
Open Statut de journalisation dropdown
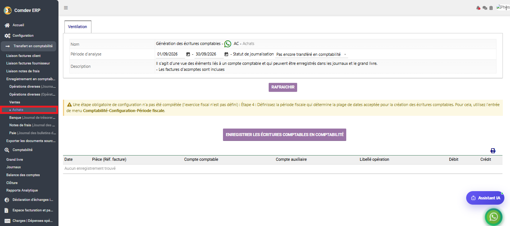tap(311, 54)
